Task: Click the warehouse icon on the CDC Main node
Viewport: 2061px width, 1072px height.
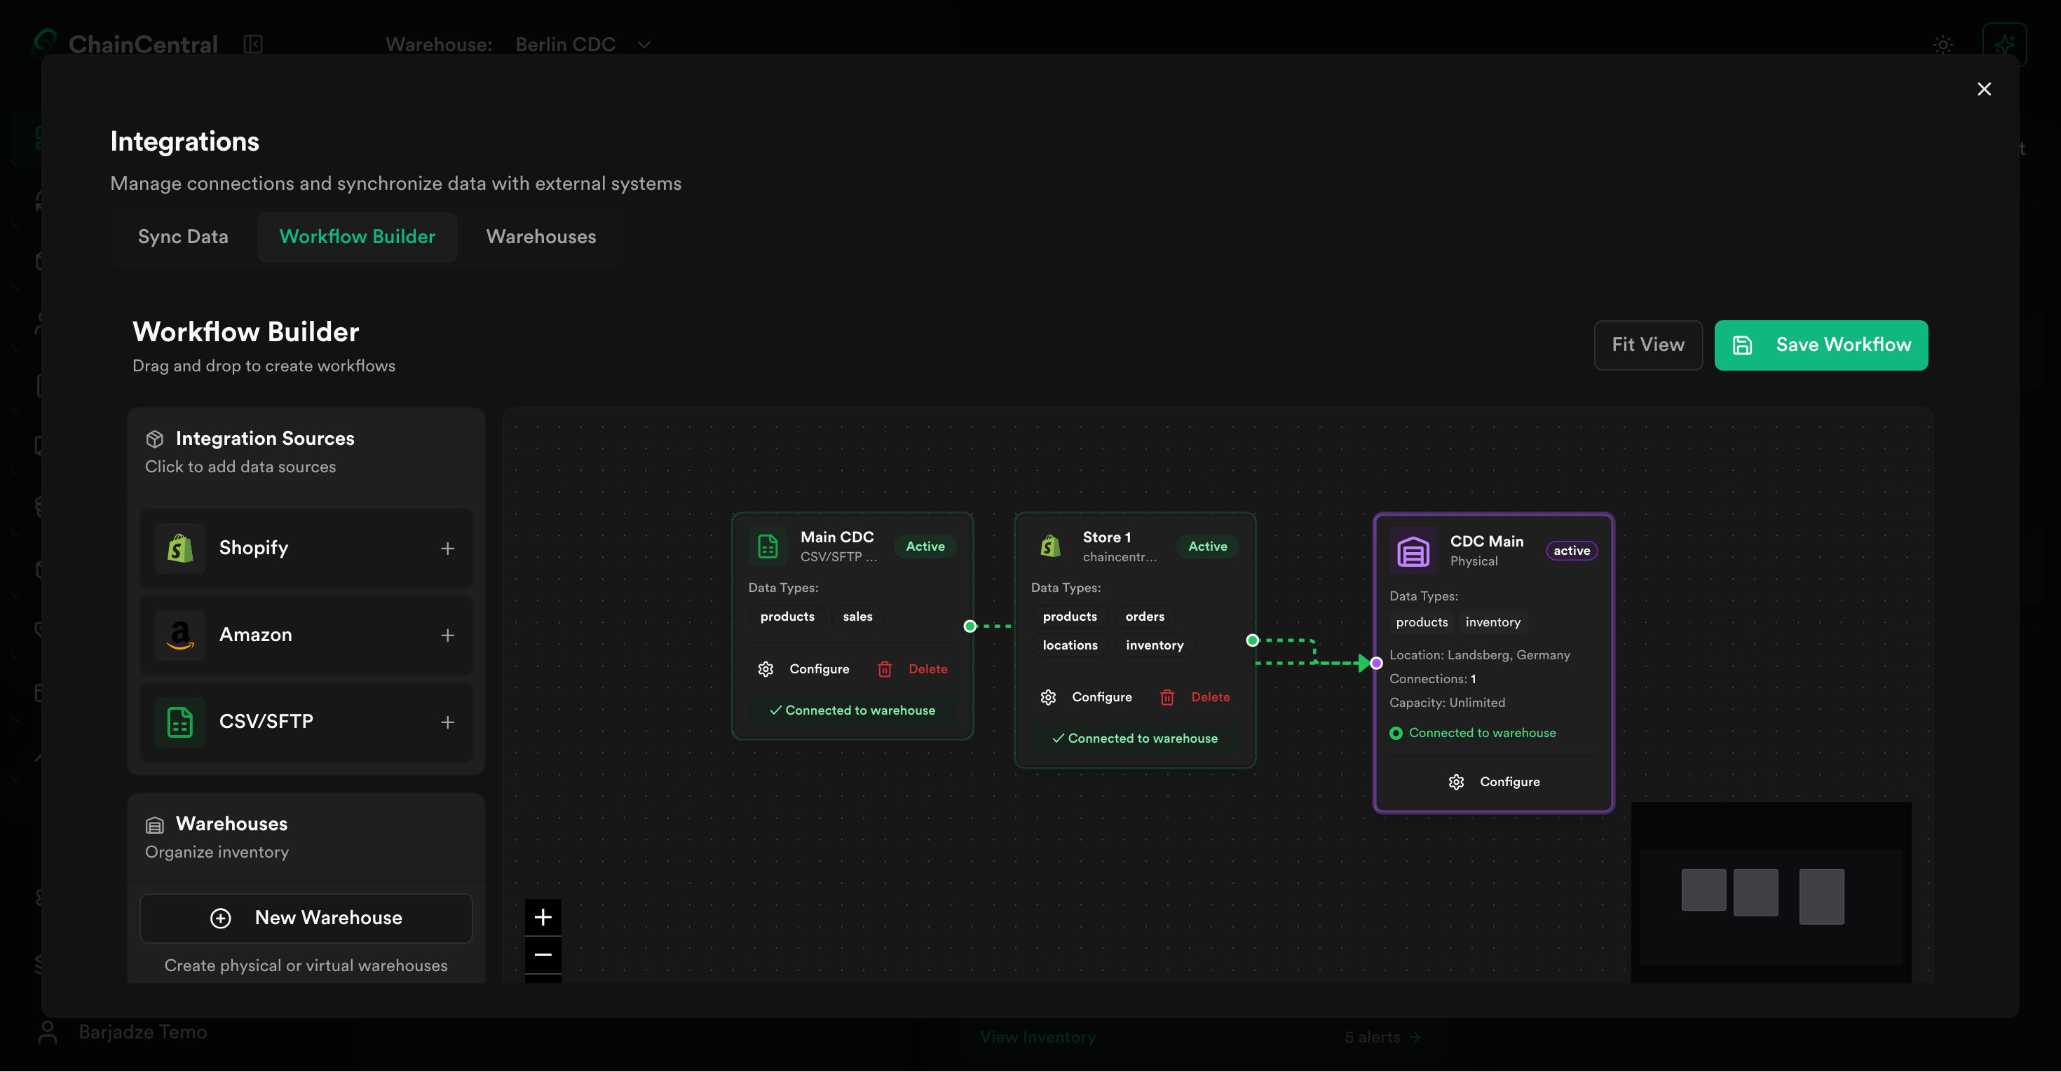Action: (x=1413, y=551)
